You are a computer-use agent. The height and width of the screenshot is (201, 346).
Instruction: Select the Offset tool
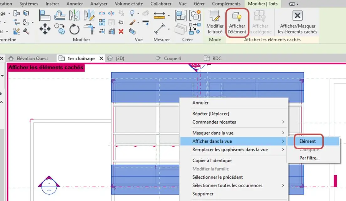pos(59,15)
